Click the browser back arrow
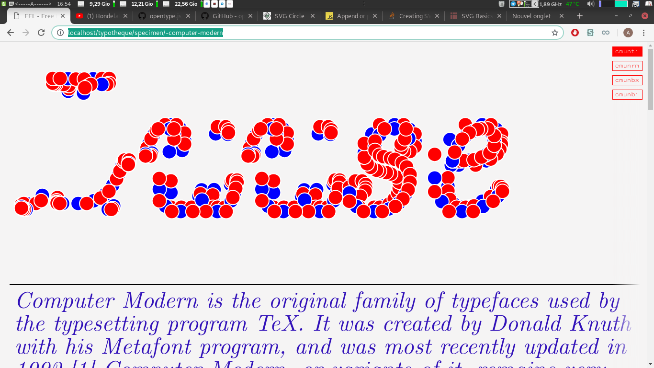This screenshot has height=368, width=654. coord(11,33)
